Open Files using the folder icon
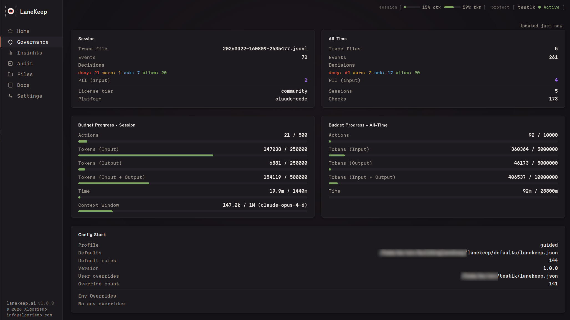Viewport: 570px width, 320px height. pyautogui.click(x=10, y=74)
